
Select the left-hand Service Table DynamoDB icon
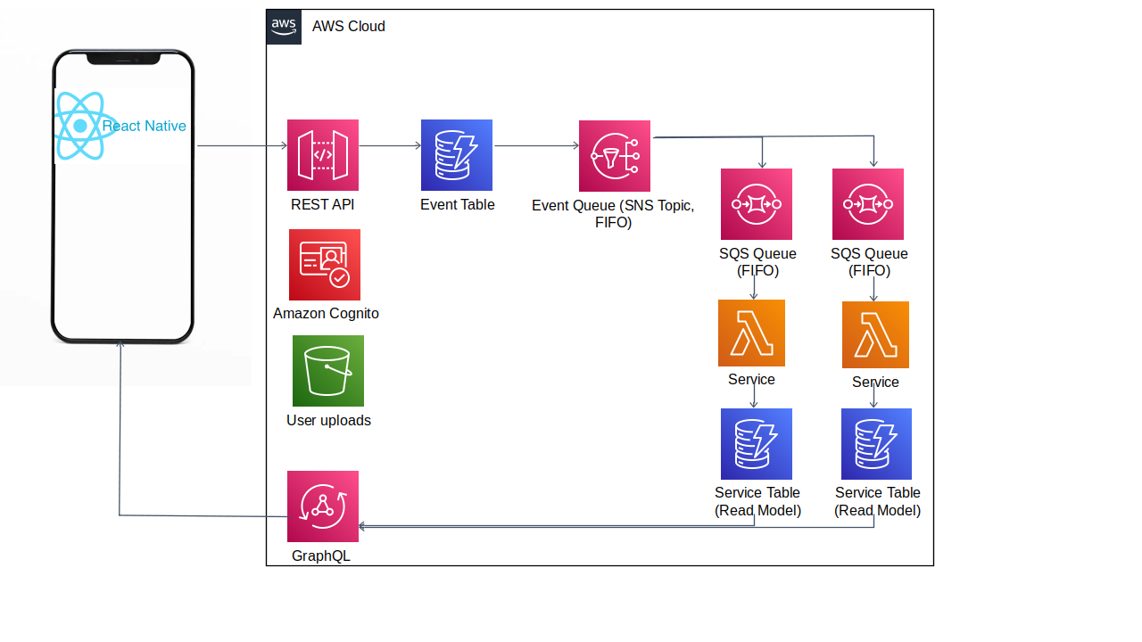pyautogui.click(x=757, y=444)
